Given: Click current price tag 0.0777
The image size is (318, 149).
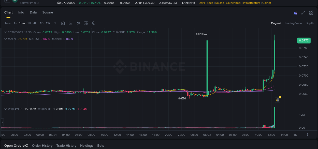Looking at the screenshot, I should point(304,40).
